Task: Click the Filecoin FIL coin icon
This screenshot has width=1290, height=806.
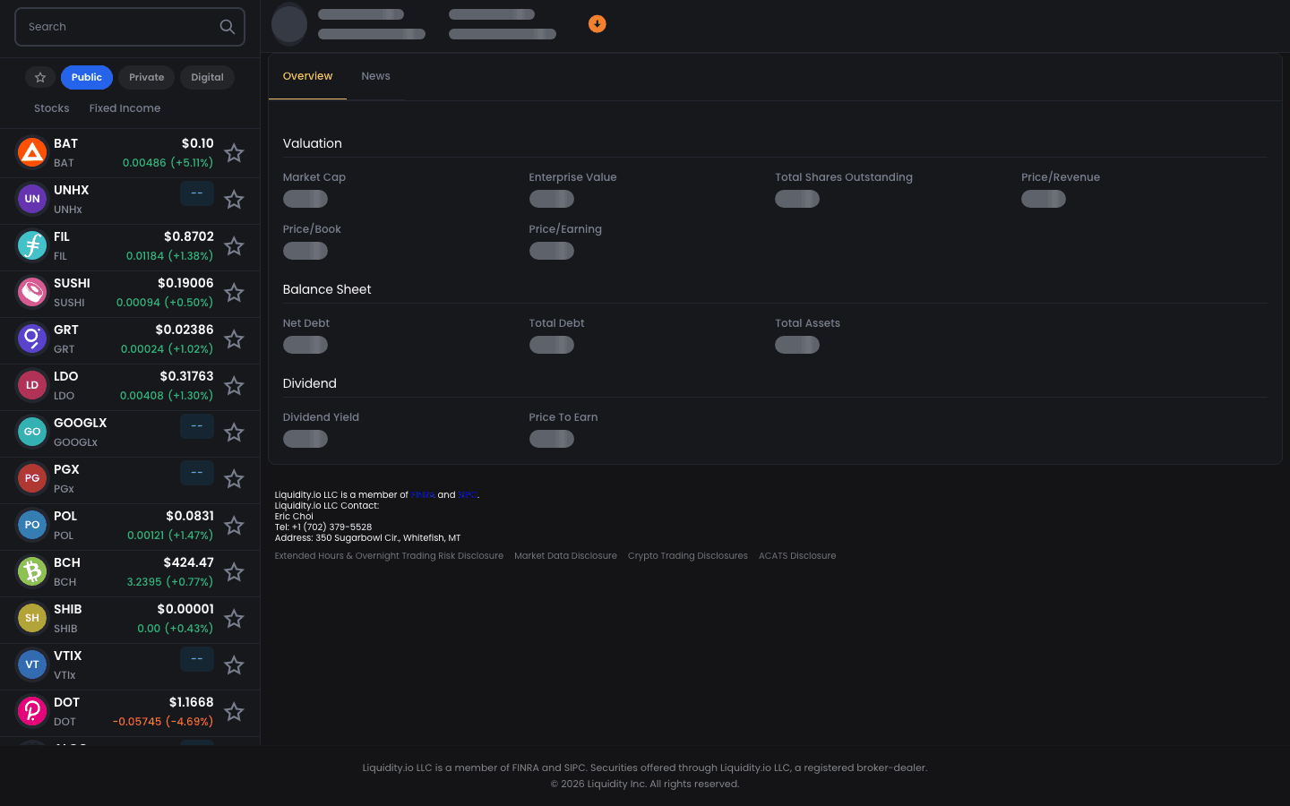Action: tap(32, 245)
